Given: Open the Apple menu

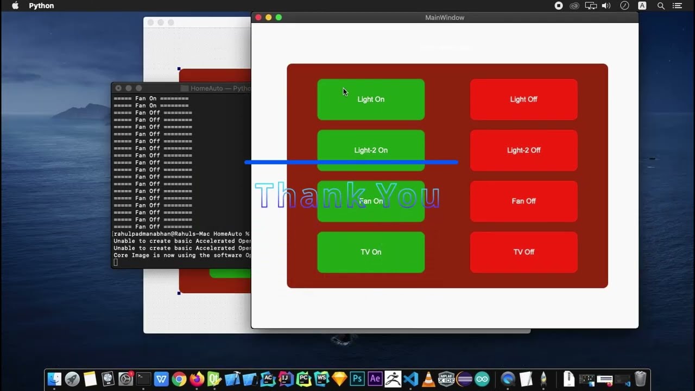Looking at the screenshot, I should [15, 5].
